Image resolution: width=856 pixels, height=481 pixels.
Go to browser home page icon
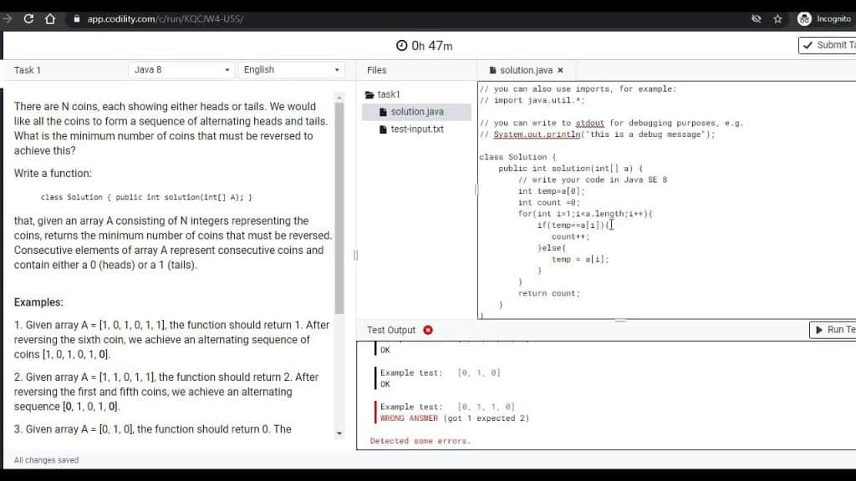pyautogui.click(x=50, y=18)
